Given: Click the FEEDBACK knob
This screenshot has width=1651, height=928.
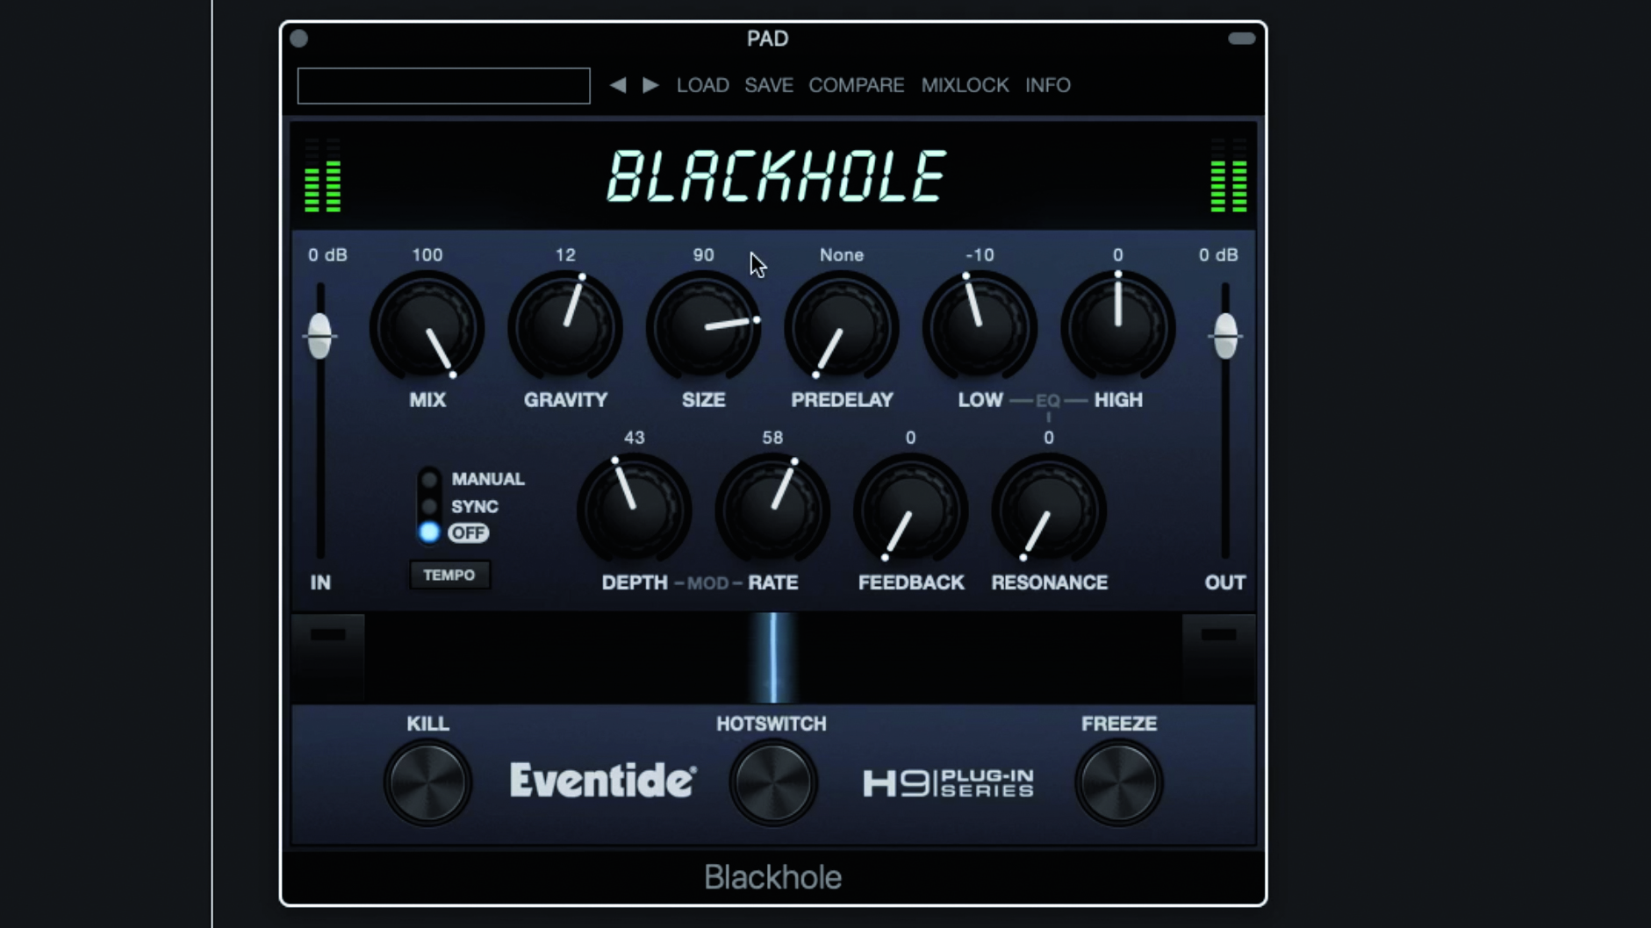Looking at the screenshot, I should [x=910, y=511].
